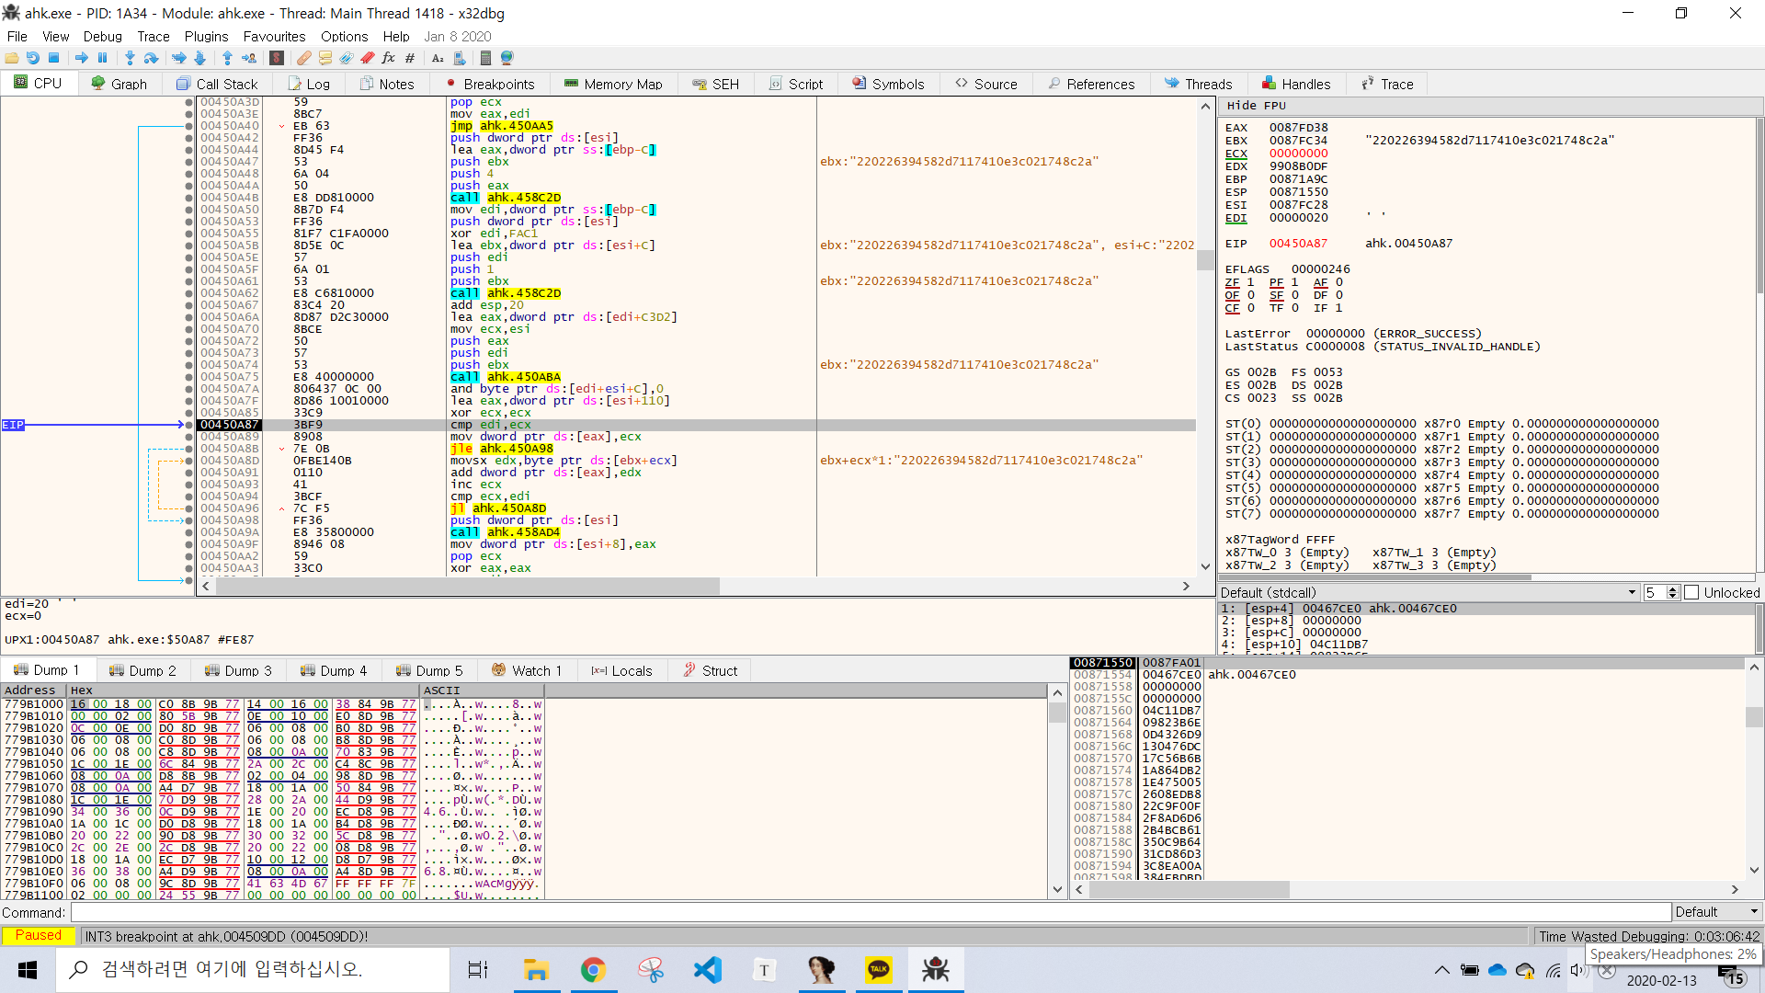Click the Restart debugging toolbar icon

pyautogui.click(x=32, y=58)
